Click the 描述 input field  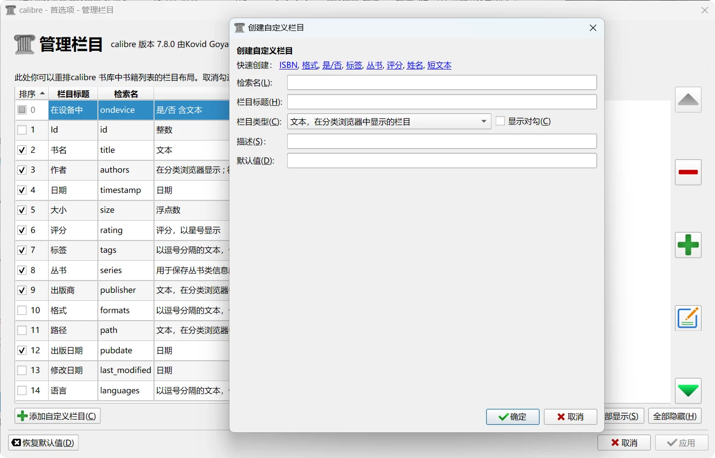coord(442,141)
